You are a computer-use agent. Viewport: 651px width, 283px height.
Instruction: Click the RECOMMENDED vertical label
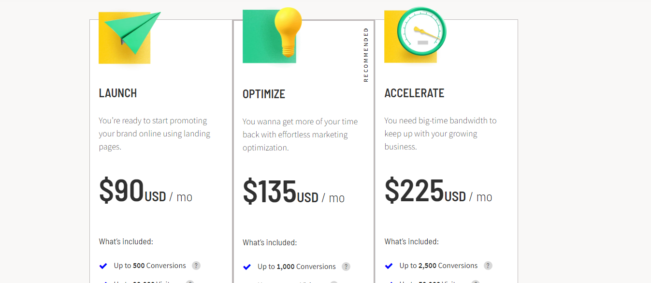point(366,55)
